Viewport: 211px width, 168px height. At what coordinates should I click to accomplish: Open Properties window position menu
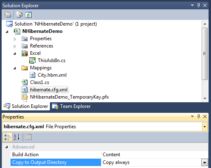(192, 116)
